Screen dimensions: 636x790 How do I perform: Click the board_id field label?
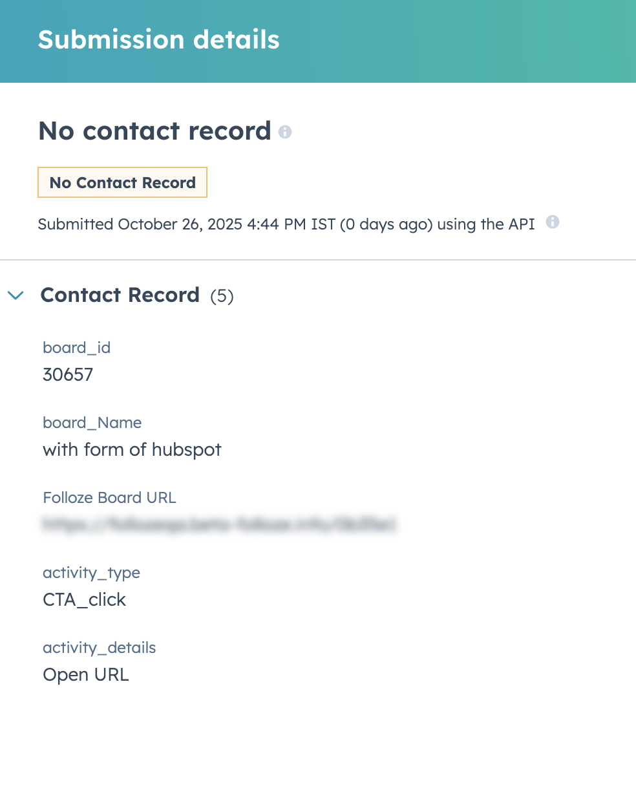[76, 348]
